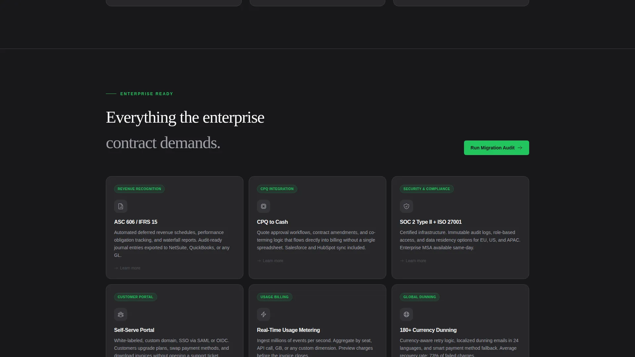
Task: Click the Currency Dunning description about retry logic
Action: (459, 347)
